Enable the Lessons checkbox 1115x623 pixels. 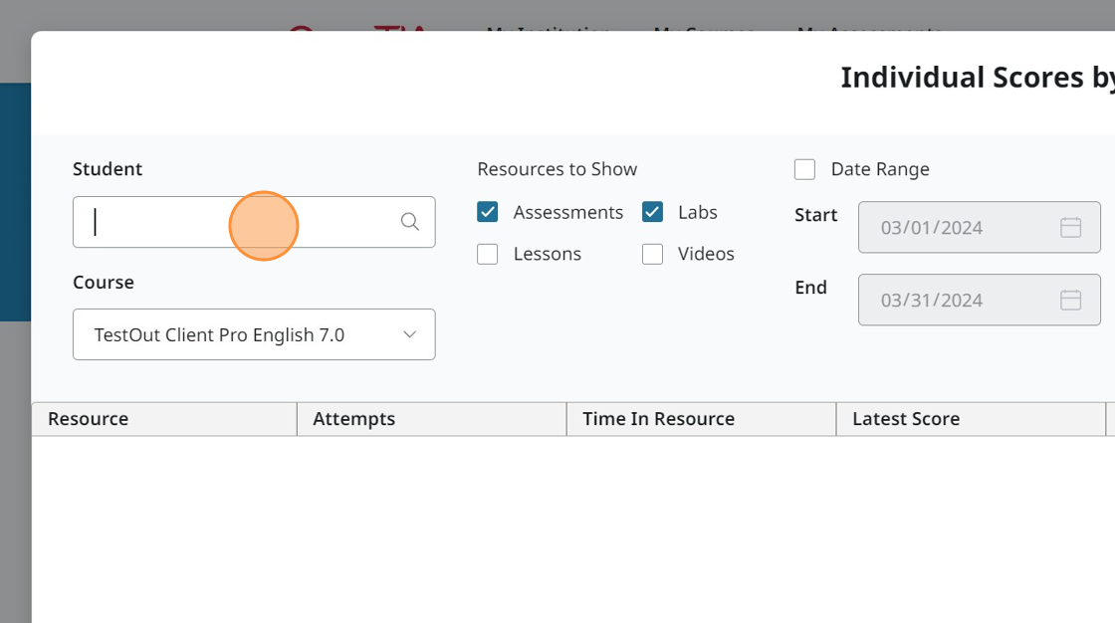coord(488,254)
